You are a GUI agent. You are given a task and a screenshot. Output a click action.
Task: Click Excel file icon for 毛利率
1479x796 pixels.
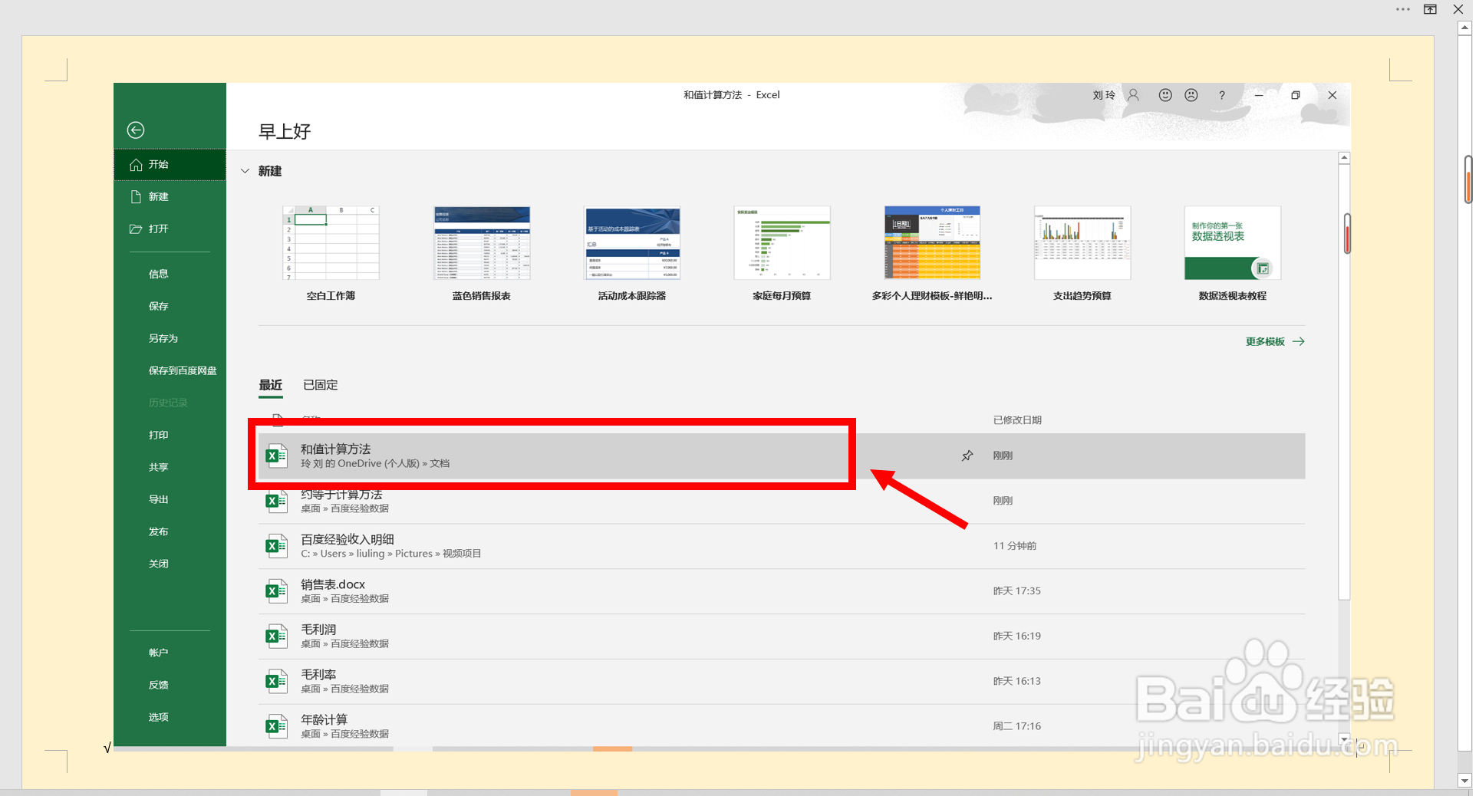pos(276,681)
